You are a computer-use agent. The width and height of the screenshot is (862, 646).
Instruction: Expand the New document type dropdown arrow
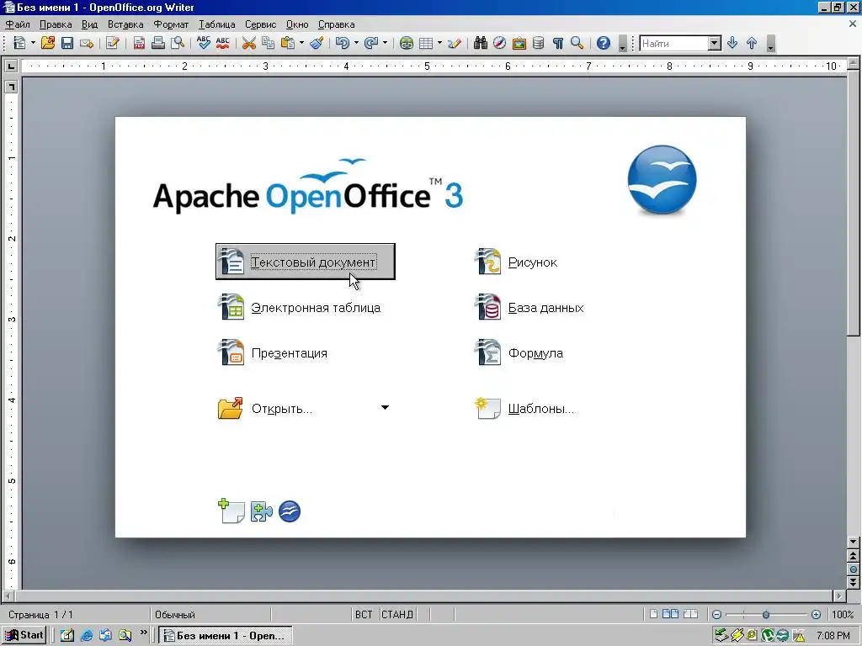[x=33, y=43]
